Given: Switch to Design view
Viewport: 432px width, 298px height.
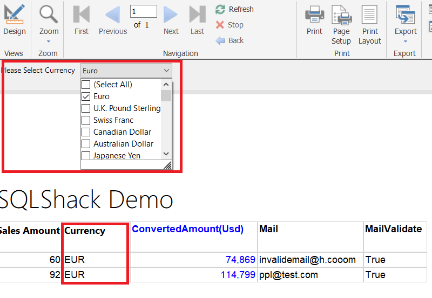Looking at the screenshot, I should [15, 20].
